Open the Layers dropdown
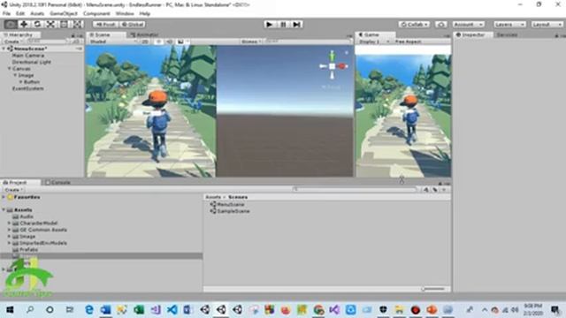 [509, 25]
